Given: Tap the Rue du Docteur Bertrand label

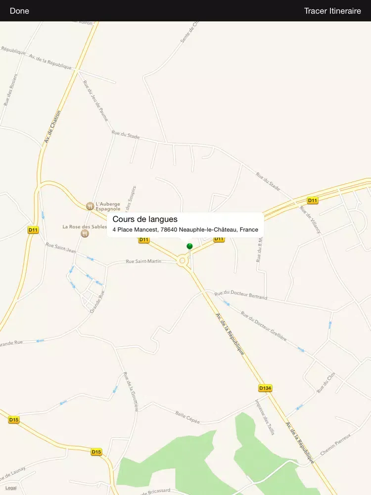Looking at the screenshot, I should [241, 295].
